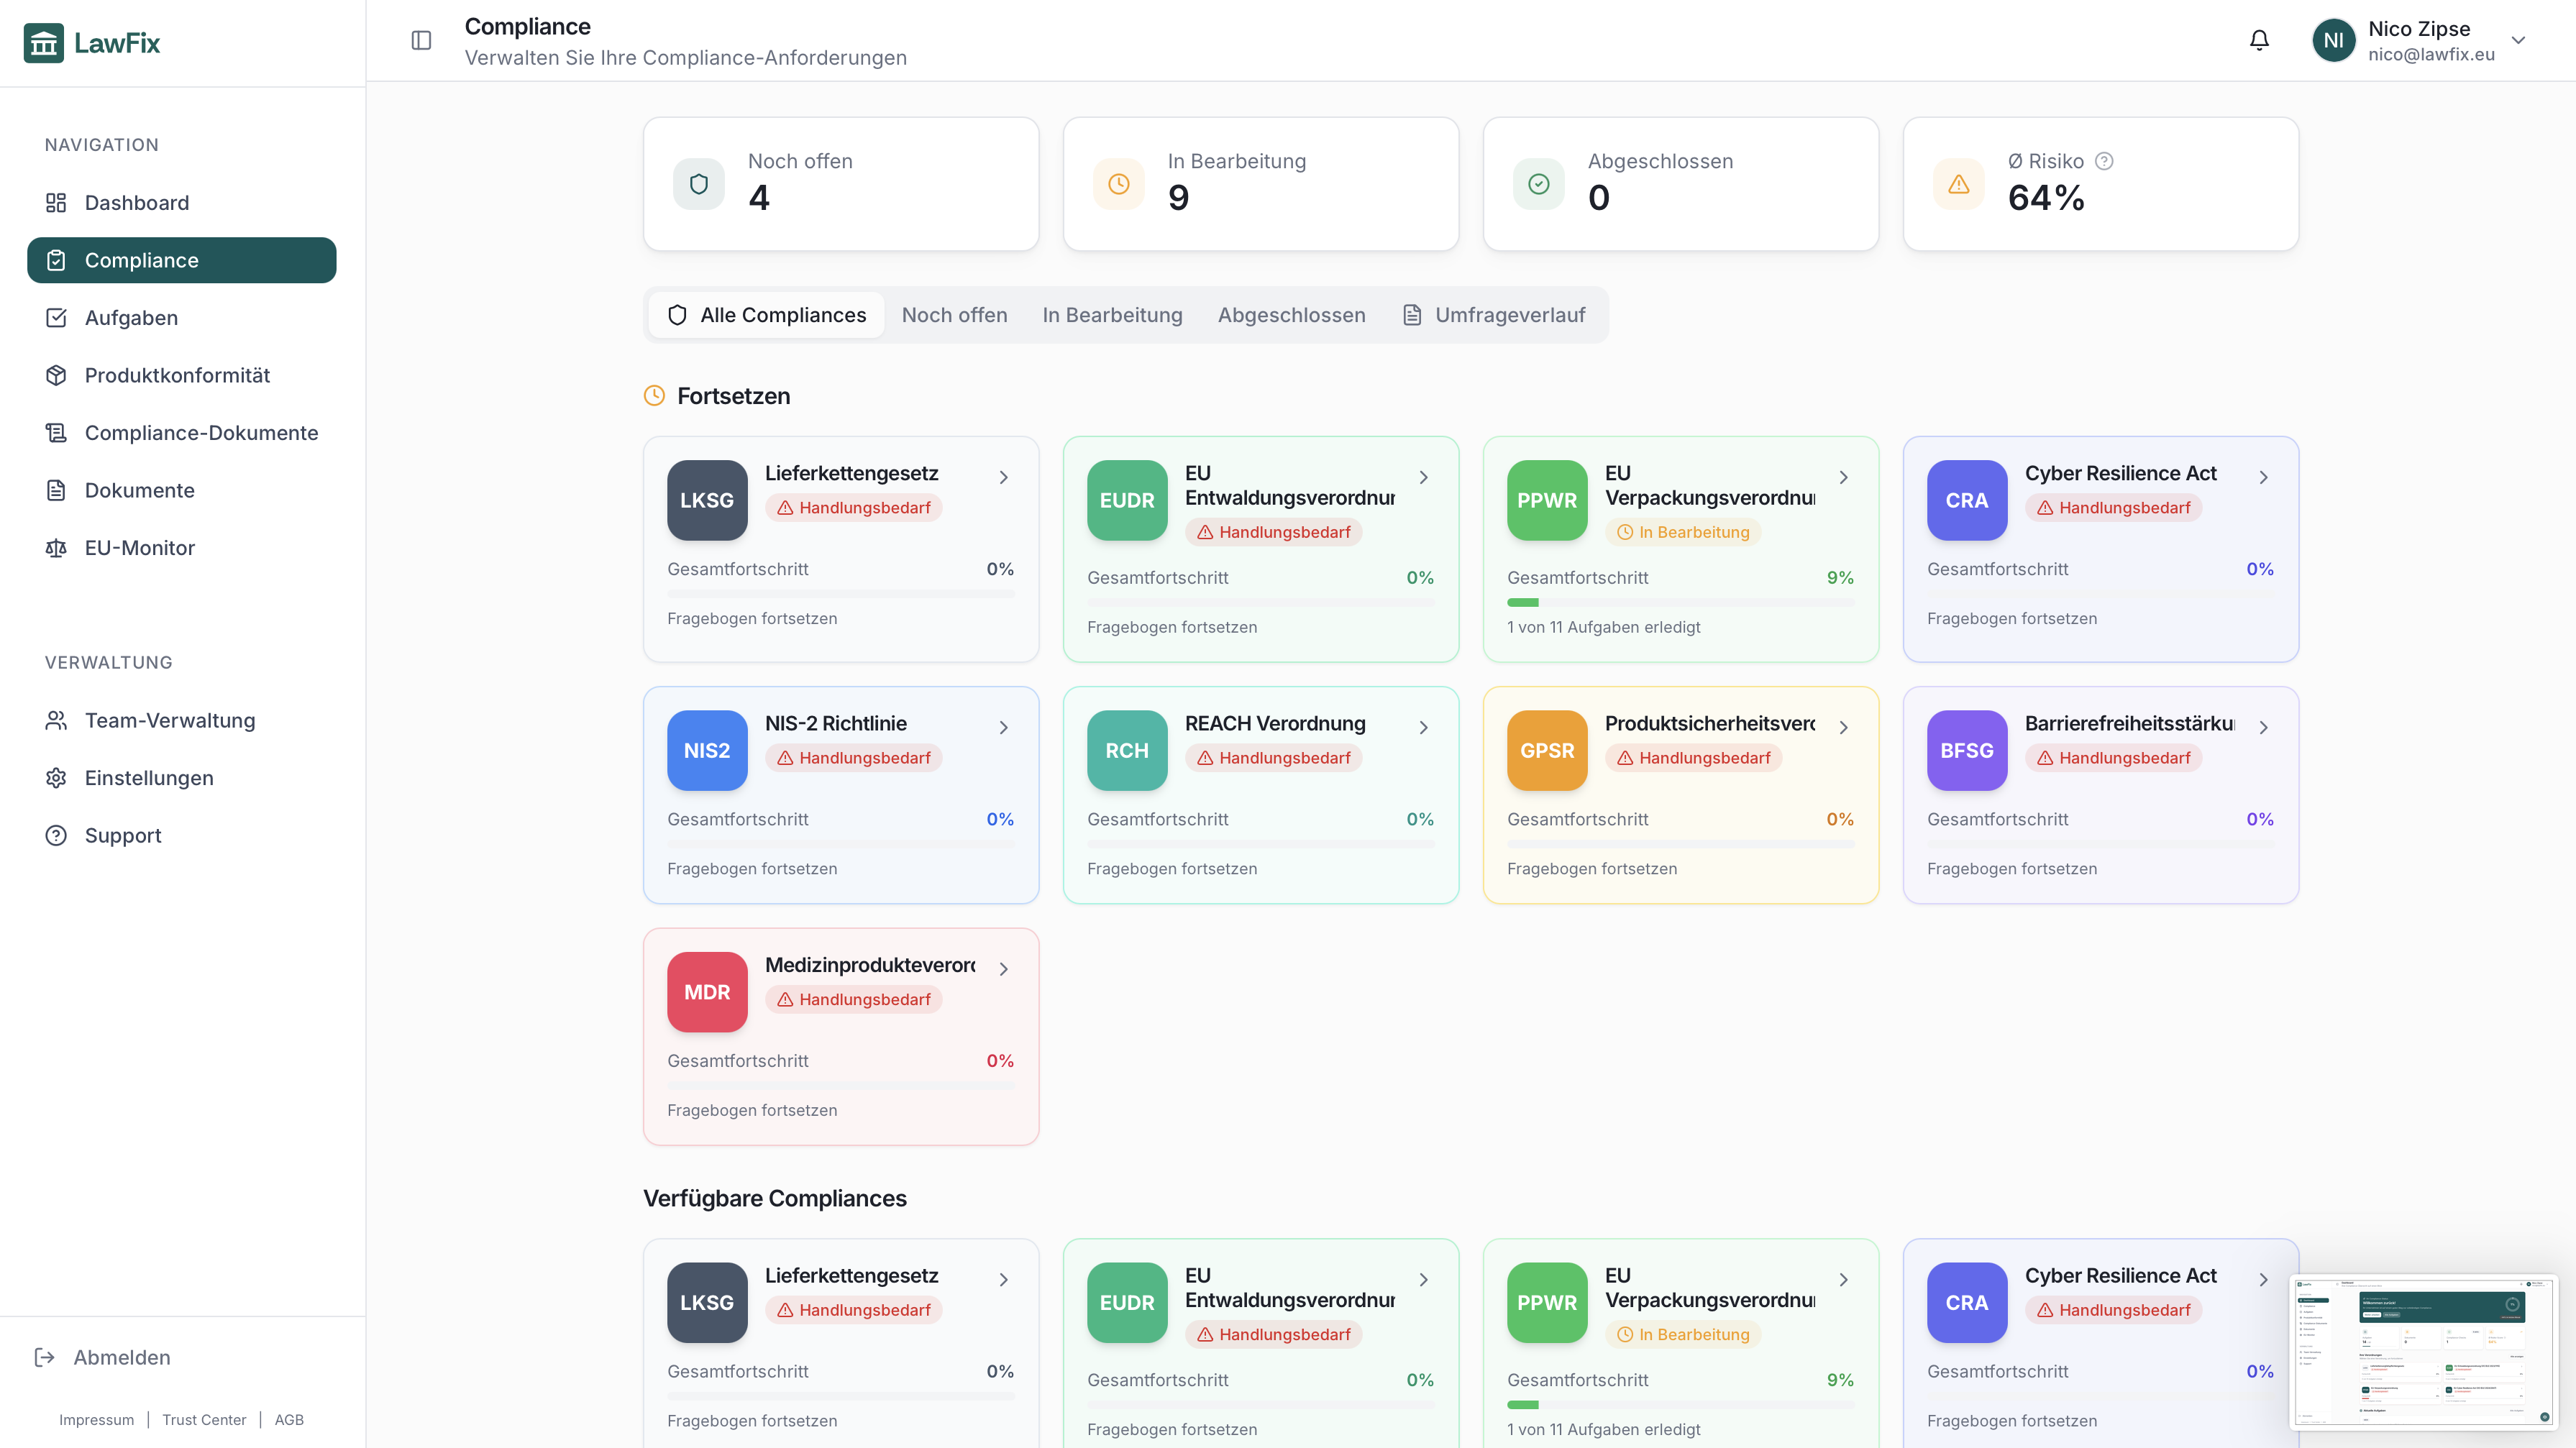The height and width of the screenshot is (1448, 2576).
Task: Open the Support page
Action: [x=182, y=835]
